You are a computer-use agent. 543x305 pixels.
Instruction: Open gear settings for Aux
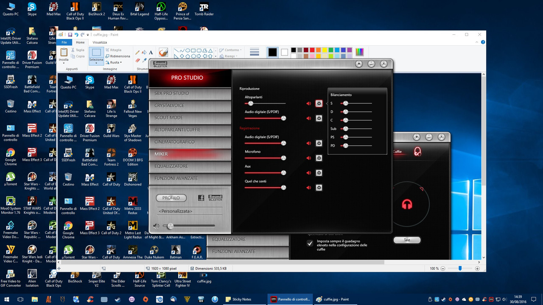pyautogui.click(x=319, y=173)
